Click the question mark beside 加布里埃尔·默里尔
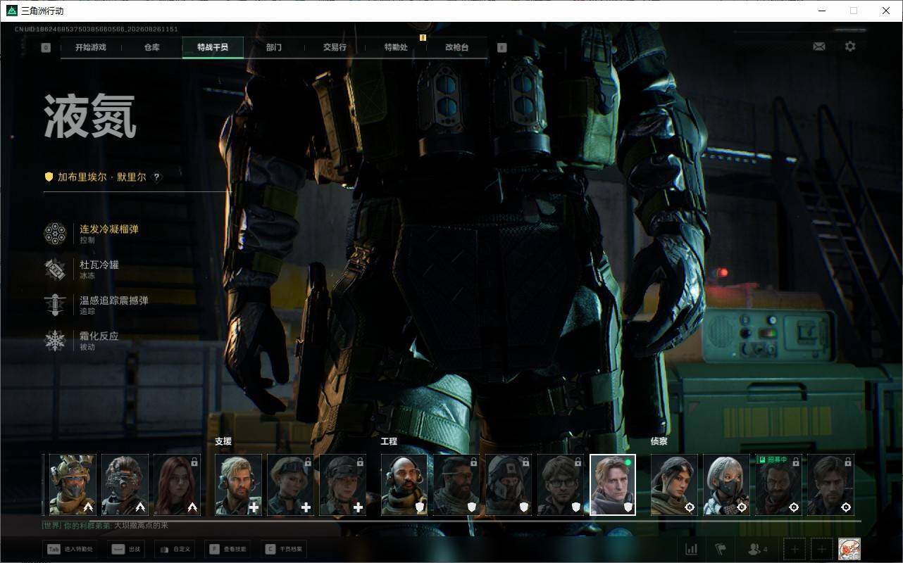 pos(156,177)
